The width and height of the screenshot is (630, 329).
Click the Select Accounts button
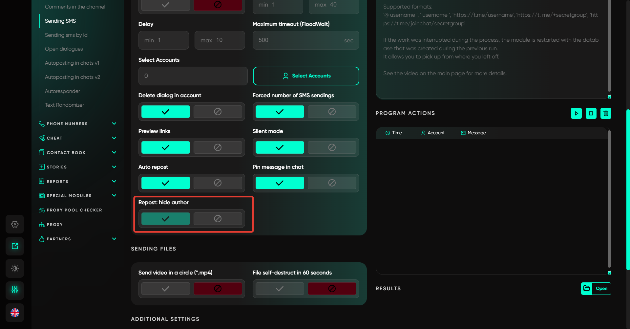click(x=306, y=76)
